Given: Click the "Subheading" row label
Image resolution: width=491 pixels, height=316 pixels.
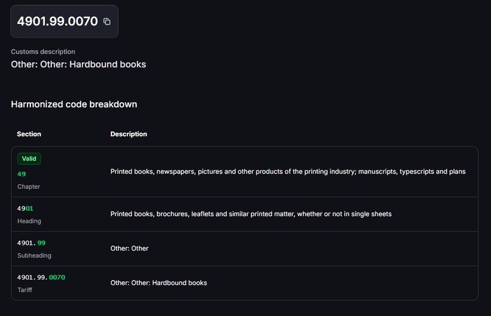Looking at the screenshot, I should [x=34, y=256].
